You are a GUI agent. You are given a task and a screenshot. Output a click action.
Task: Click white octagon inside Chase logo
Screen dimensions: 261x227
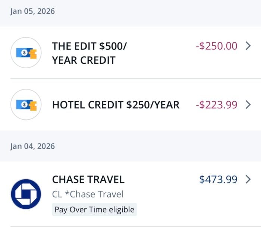(26, 194)
